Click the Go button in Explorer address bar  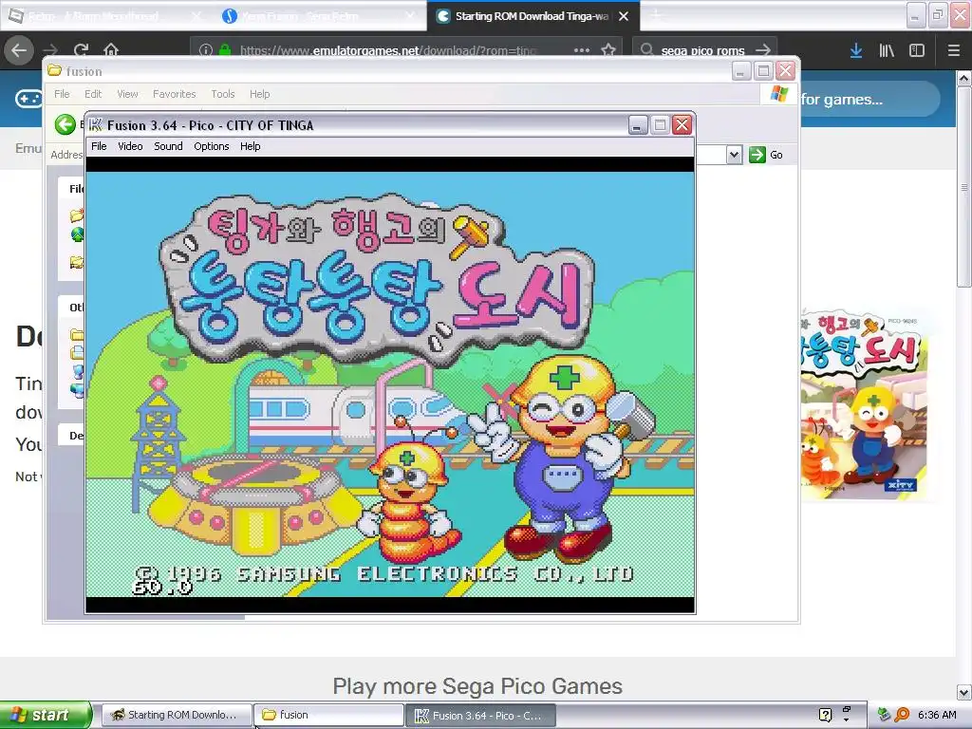tap(766, 155)
